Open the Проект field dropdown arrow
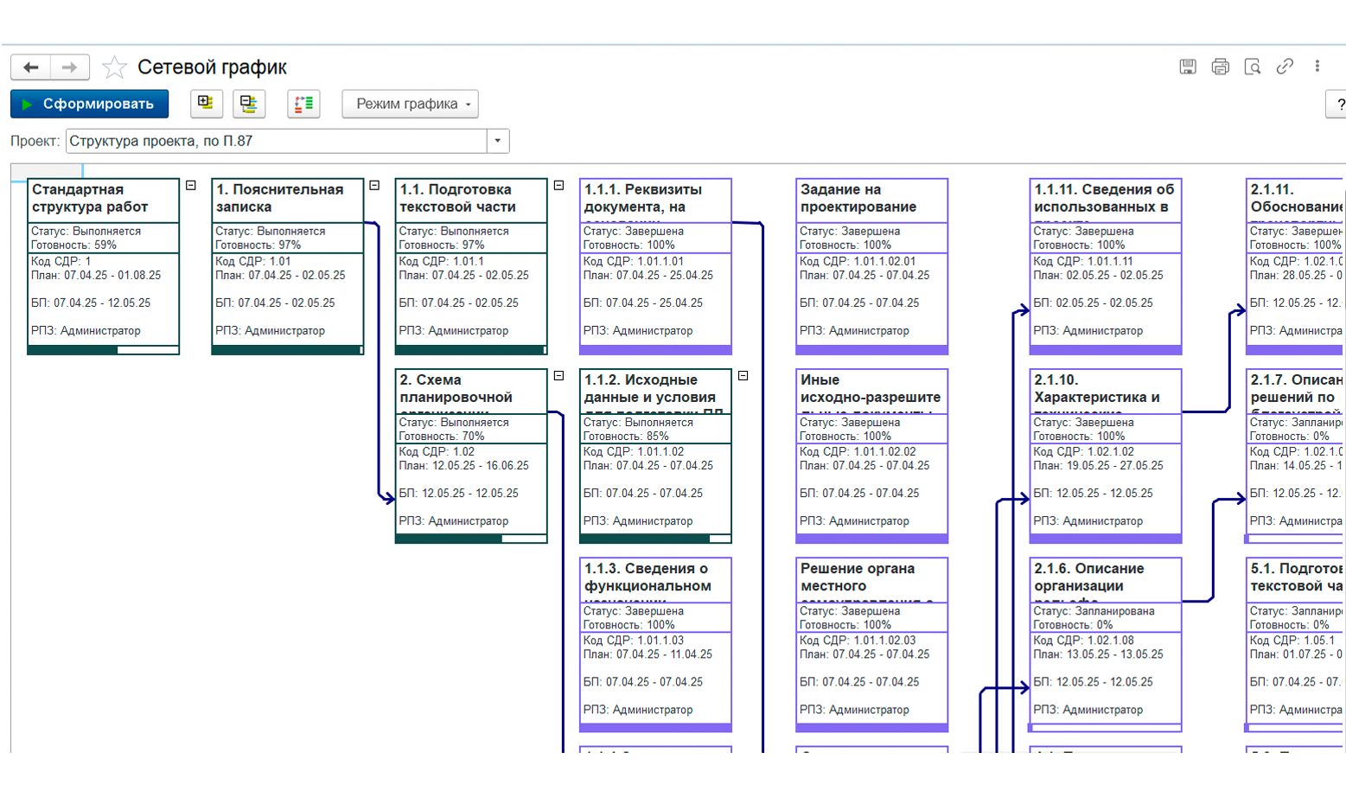Screen dimensions: 1346x797 (498, 141)
